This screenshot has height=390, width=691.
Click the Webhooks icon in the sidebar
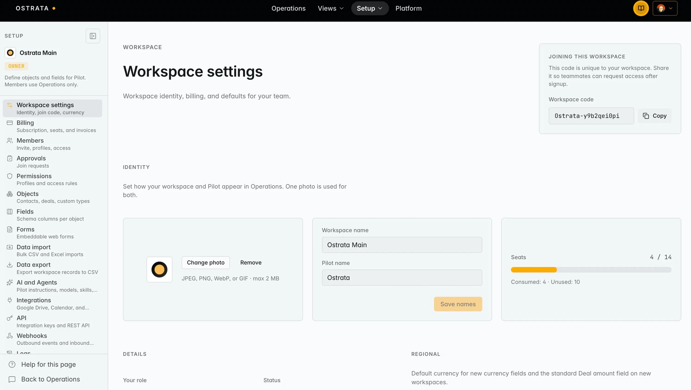10,336
